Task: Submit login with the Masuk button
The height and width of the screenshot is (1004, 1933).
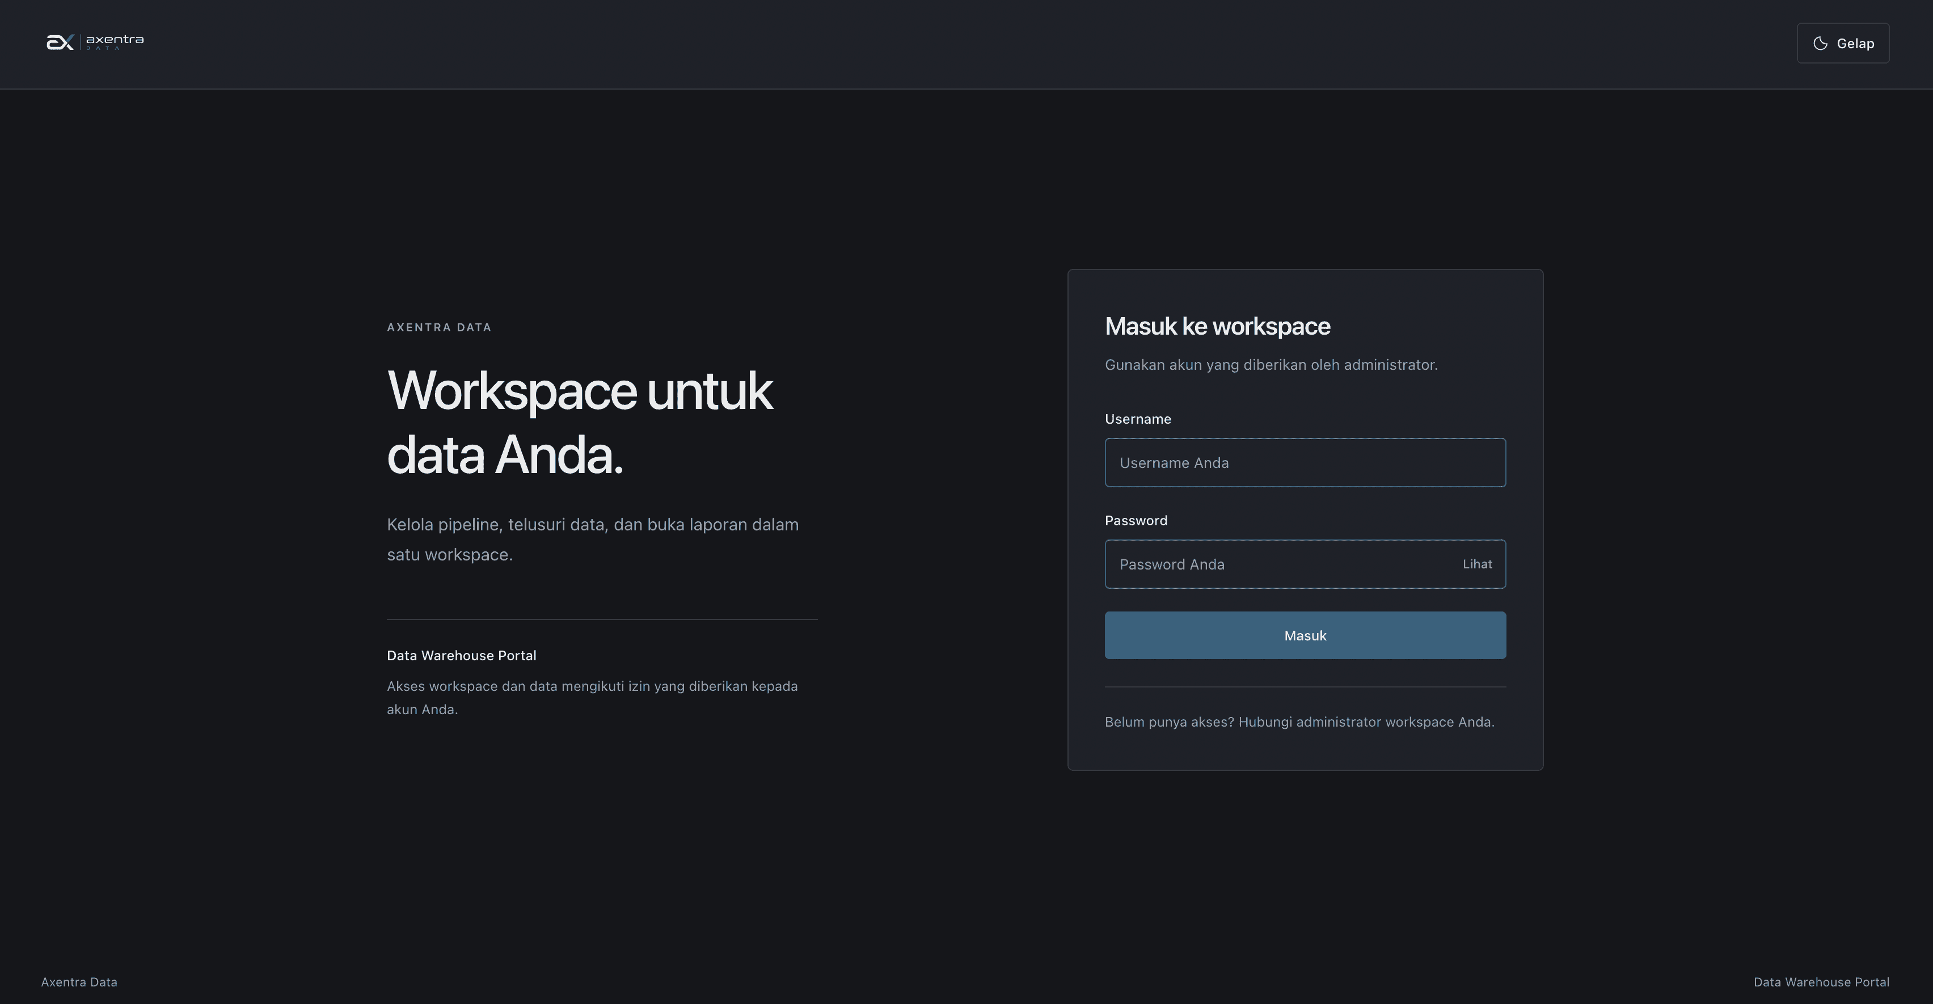Action: click(1305, 635)
